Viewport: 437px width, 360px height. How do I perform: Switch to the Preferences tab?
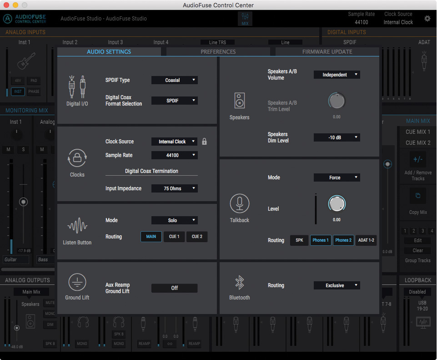[218, 52]
